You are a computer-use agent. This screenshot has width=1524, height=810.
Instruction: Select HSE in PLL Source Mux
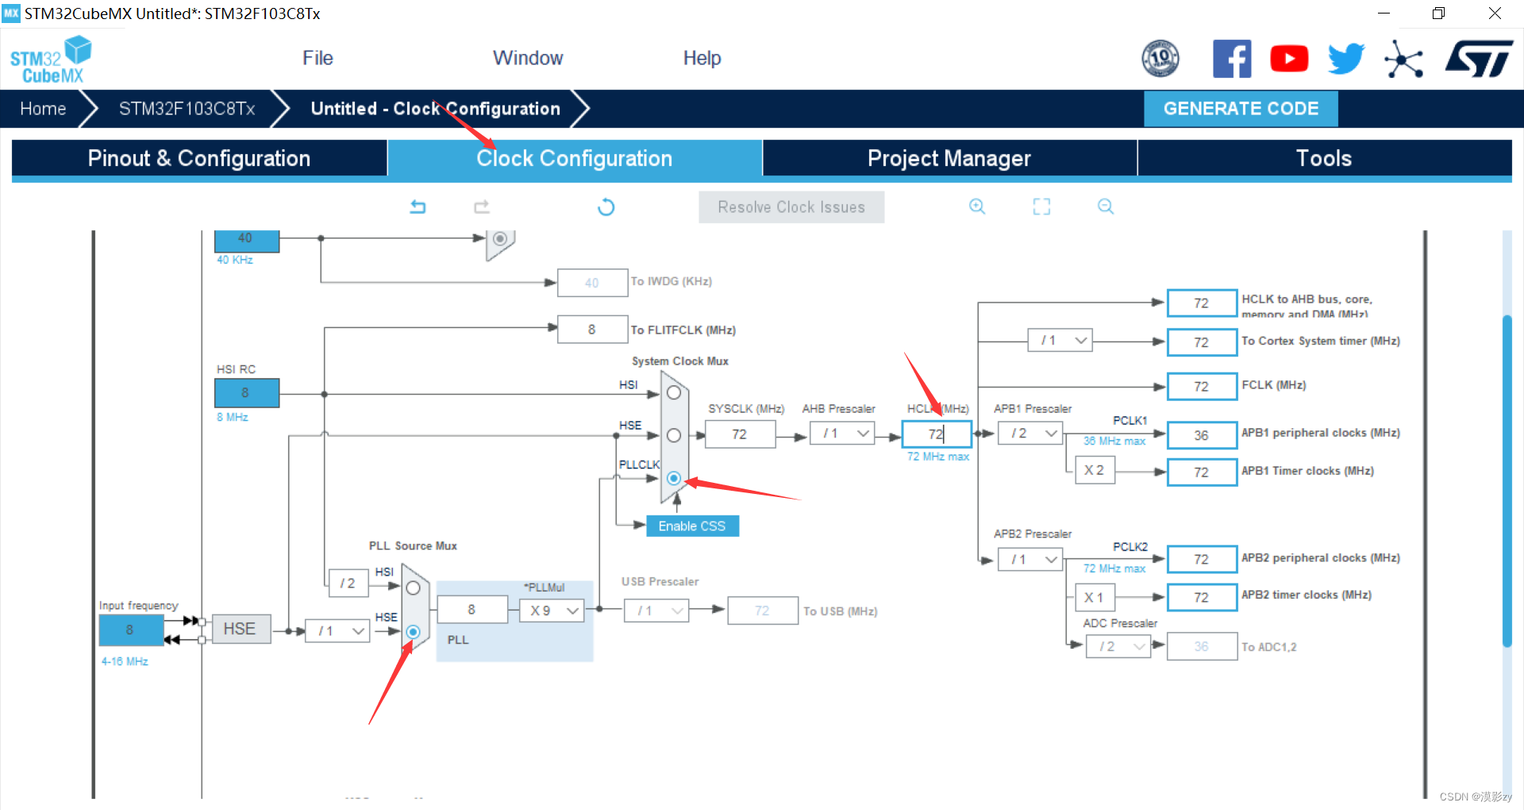[413, 632]
